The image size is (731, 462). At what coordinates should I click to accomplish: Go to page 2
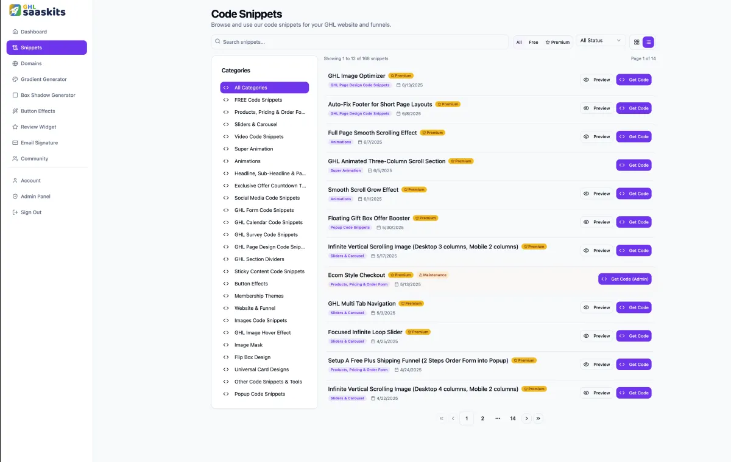[482, 418]
